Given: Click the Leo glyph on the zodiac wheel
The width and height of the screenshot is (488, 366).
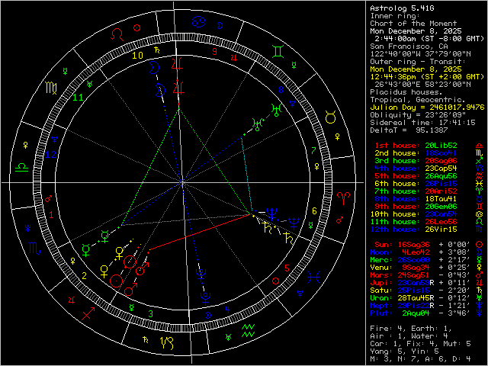Looking at the screenshot, I should 116,34.
